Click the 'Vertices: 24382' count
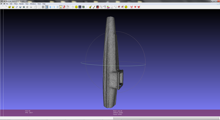 pyautogui.click(x=118, y=113)
